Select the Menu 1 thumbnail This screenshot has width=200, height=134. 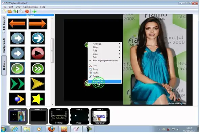point(18,116)
